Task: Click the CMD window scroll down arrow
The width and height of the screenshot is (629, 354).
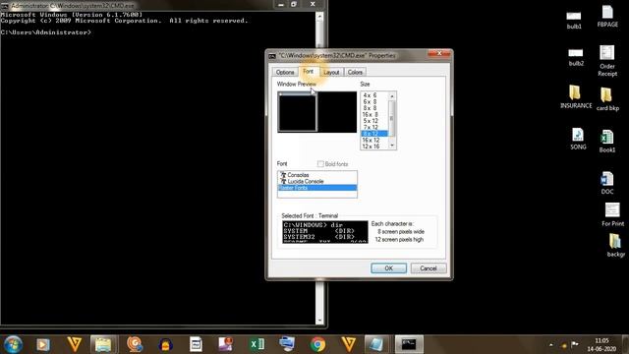Action: click(x=319, y=320)
